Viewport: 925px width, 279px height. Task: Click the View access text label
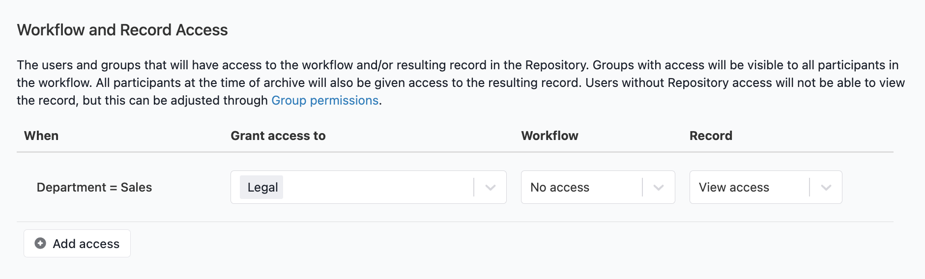734,187
